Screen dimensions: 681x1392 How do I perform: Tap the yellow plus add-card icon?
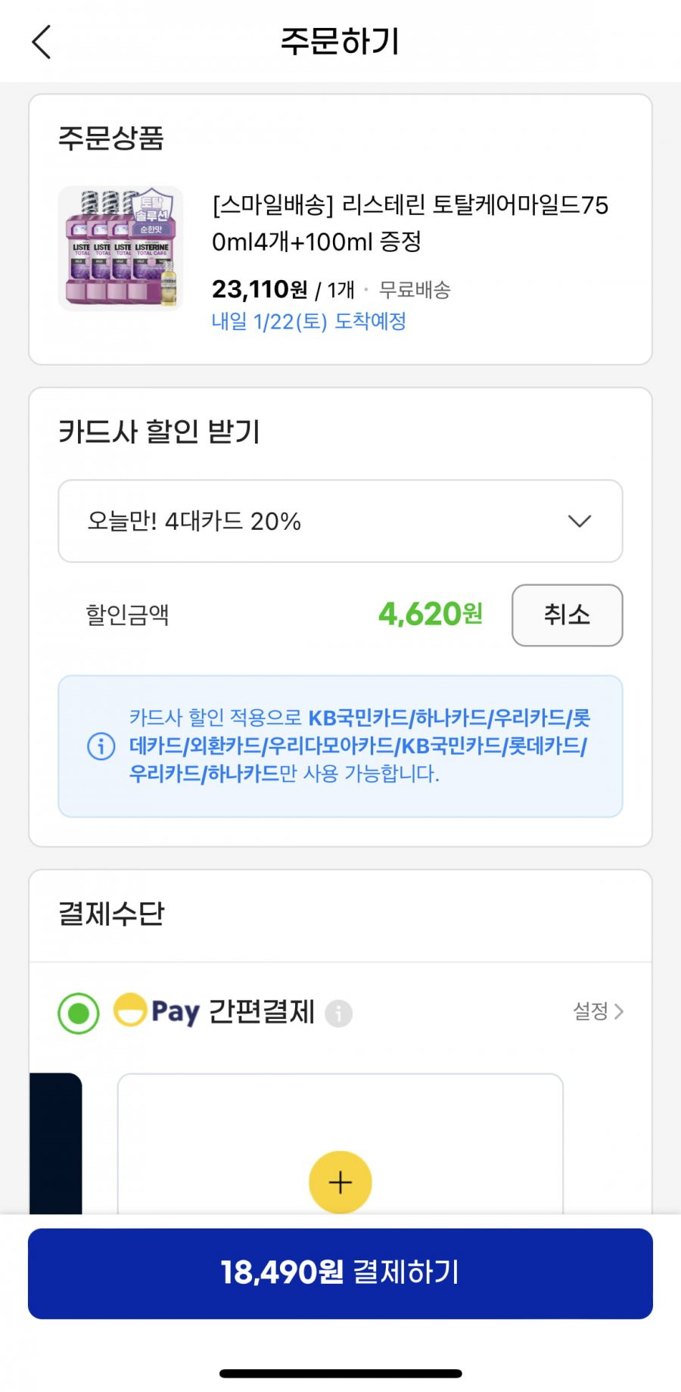(340, 1182)
